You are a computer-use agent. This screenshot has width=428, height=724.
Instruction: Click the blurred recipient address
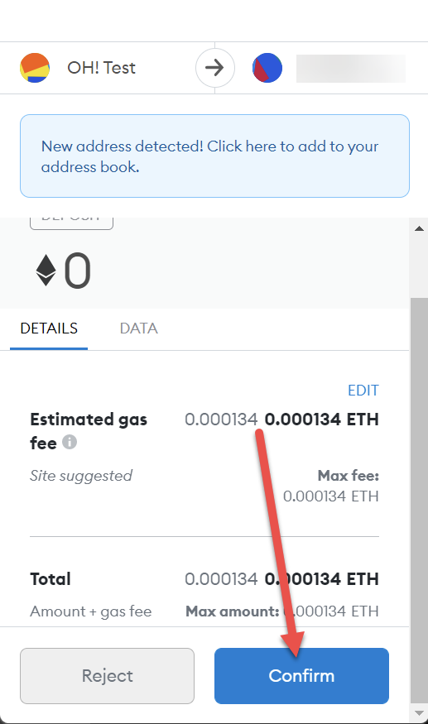(351, 69)
